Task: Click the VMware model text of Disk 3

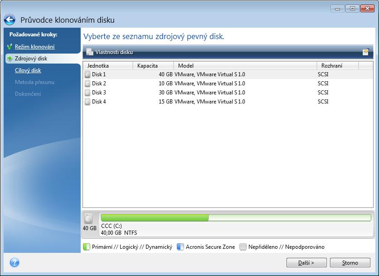Action: pyautogui.click(x=209, y=93)
